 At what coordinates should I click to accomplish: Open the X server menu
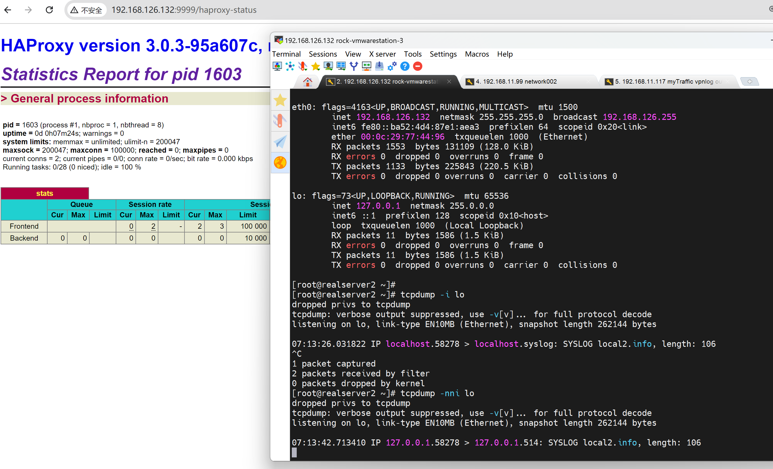(382, 54)
